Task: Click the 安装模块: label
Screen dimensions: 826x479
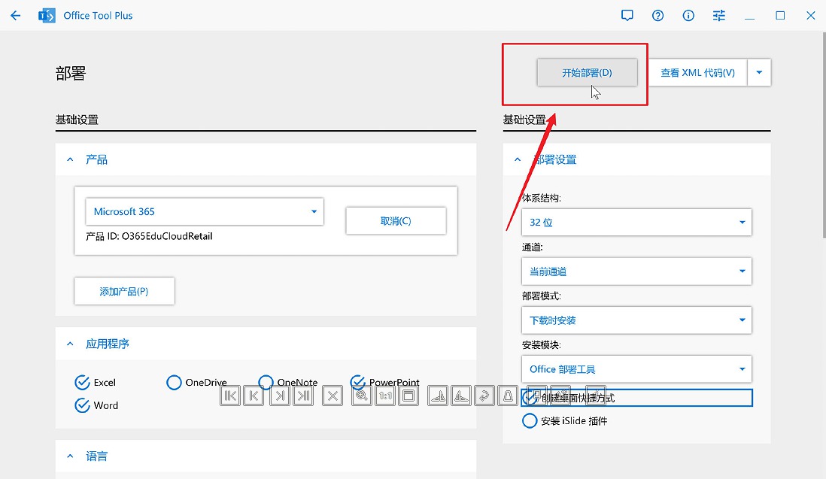Action: tap(541, 344)
